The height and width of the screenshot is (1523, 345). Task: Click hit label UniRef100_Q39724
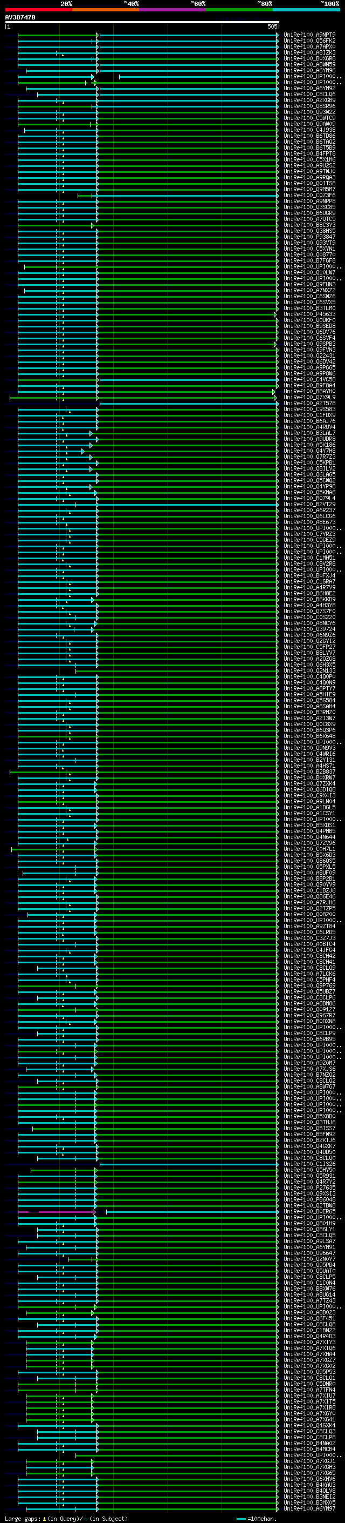309,629
